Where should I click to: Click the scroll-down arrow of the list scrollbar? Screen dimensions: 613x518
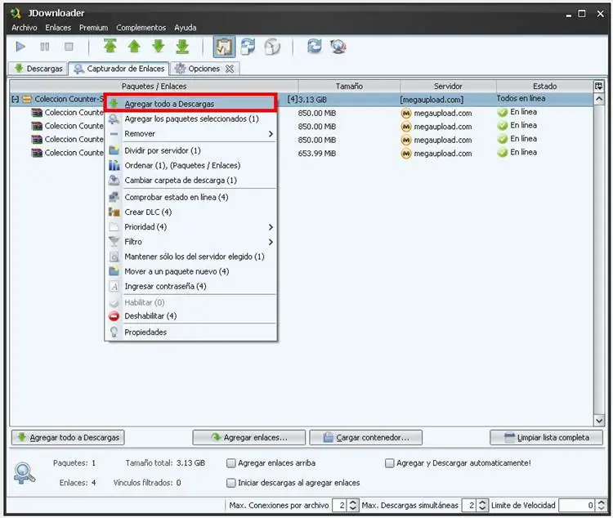[599, 421]
